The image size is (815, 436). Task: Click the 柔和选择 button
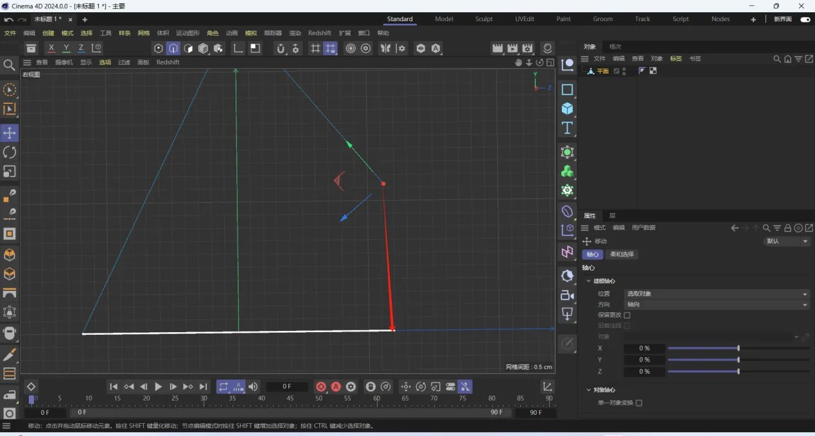621,255
